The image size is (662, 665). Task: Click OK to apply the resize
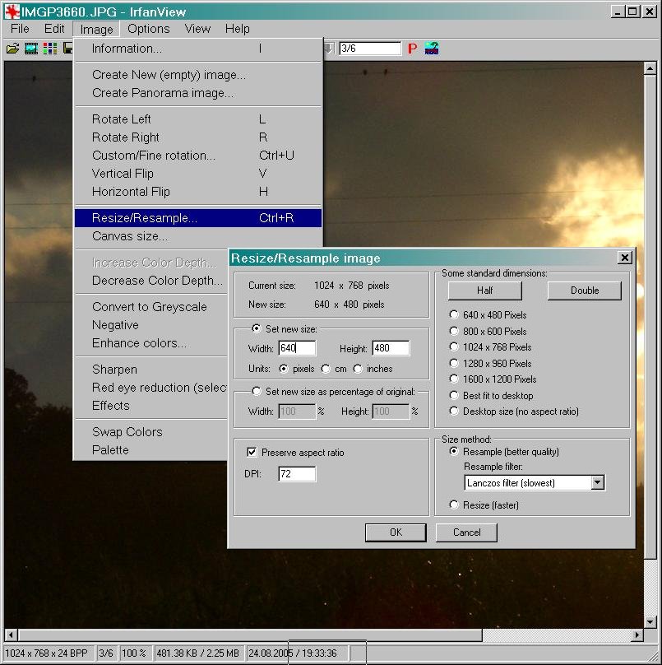click(396, 532)
